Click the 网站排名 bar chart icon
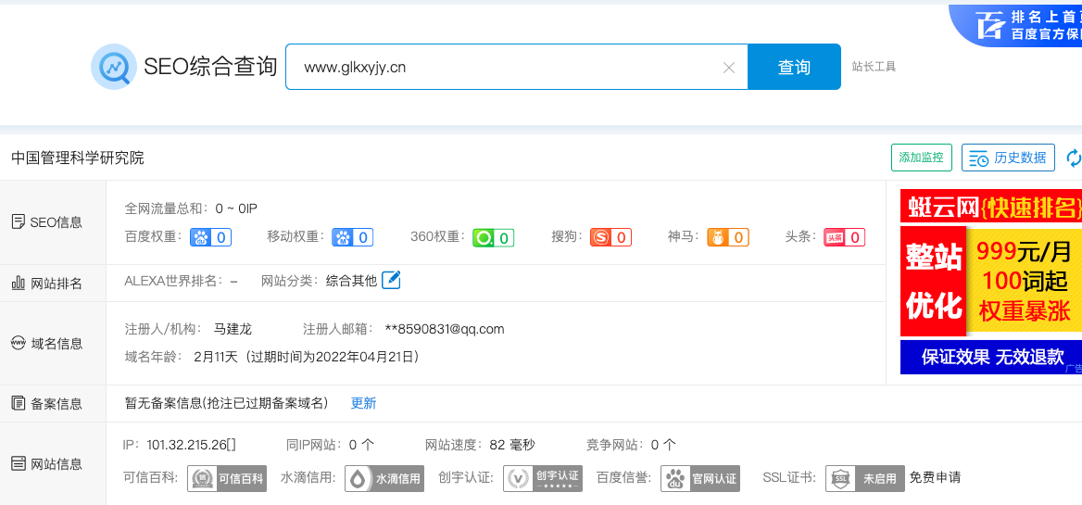Screen dimensions: 1082x505 19,283
